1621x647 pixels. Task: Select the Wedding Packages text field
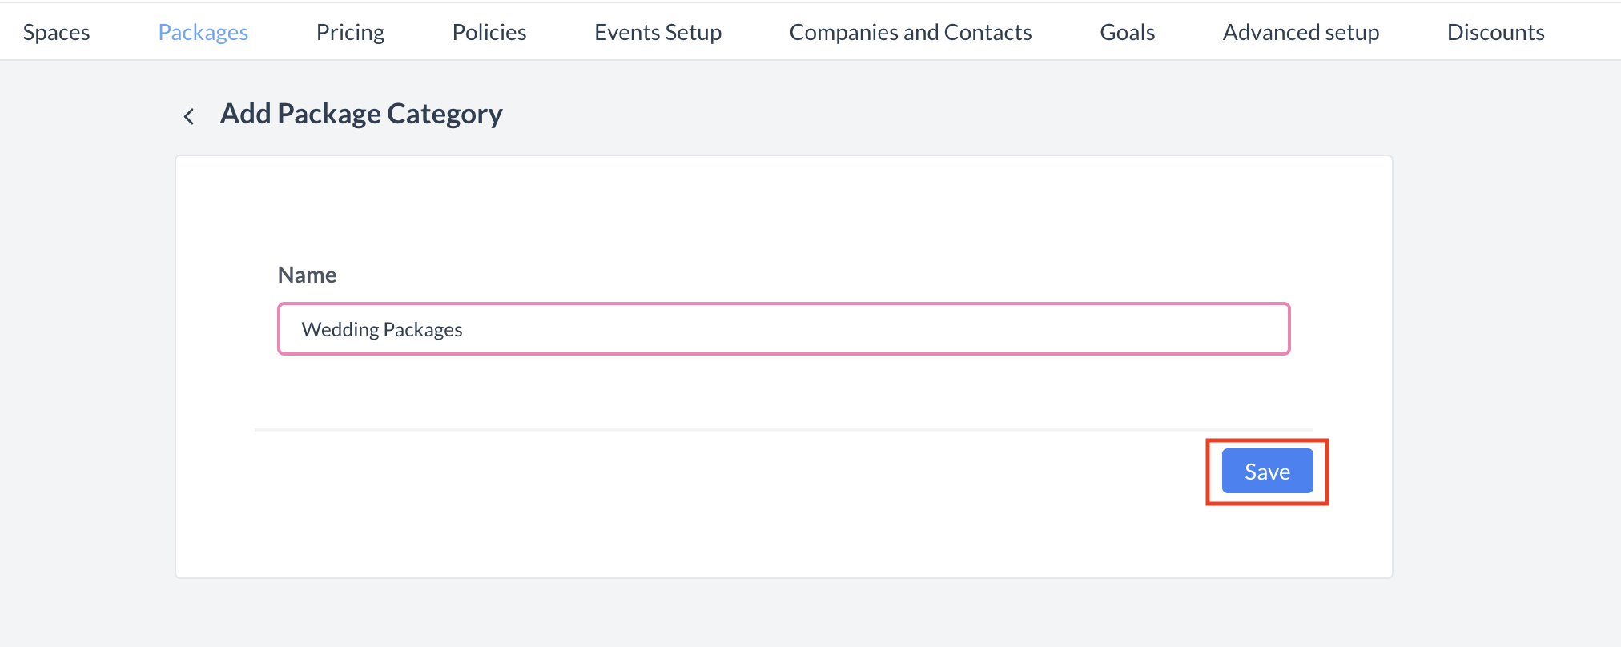point(783,328)
